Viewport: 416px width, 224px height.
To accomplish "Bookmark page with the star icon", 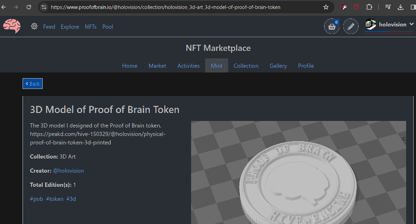I will point(326,7).
